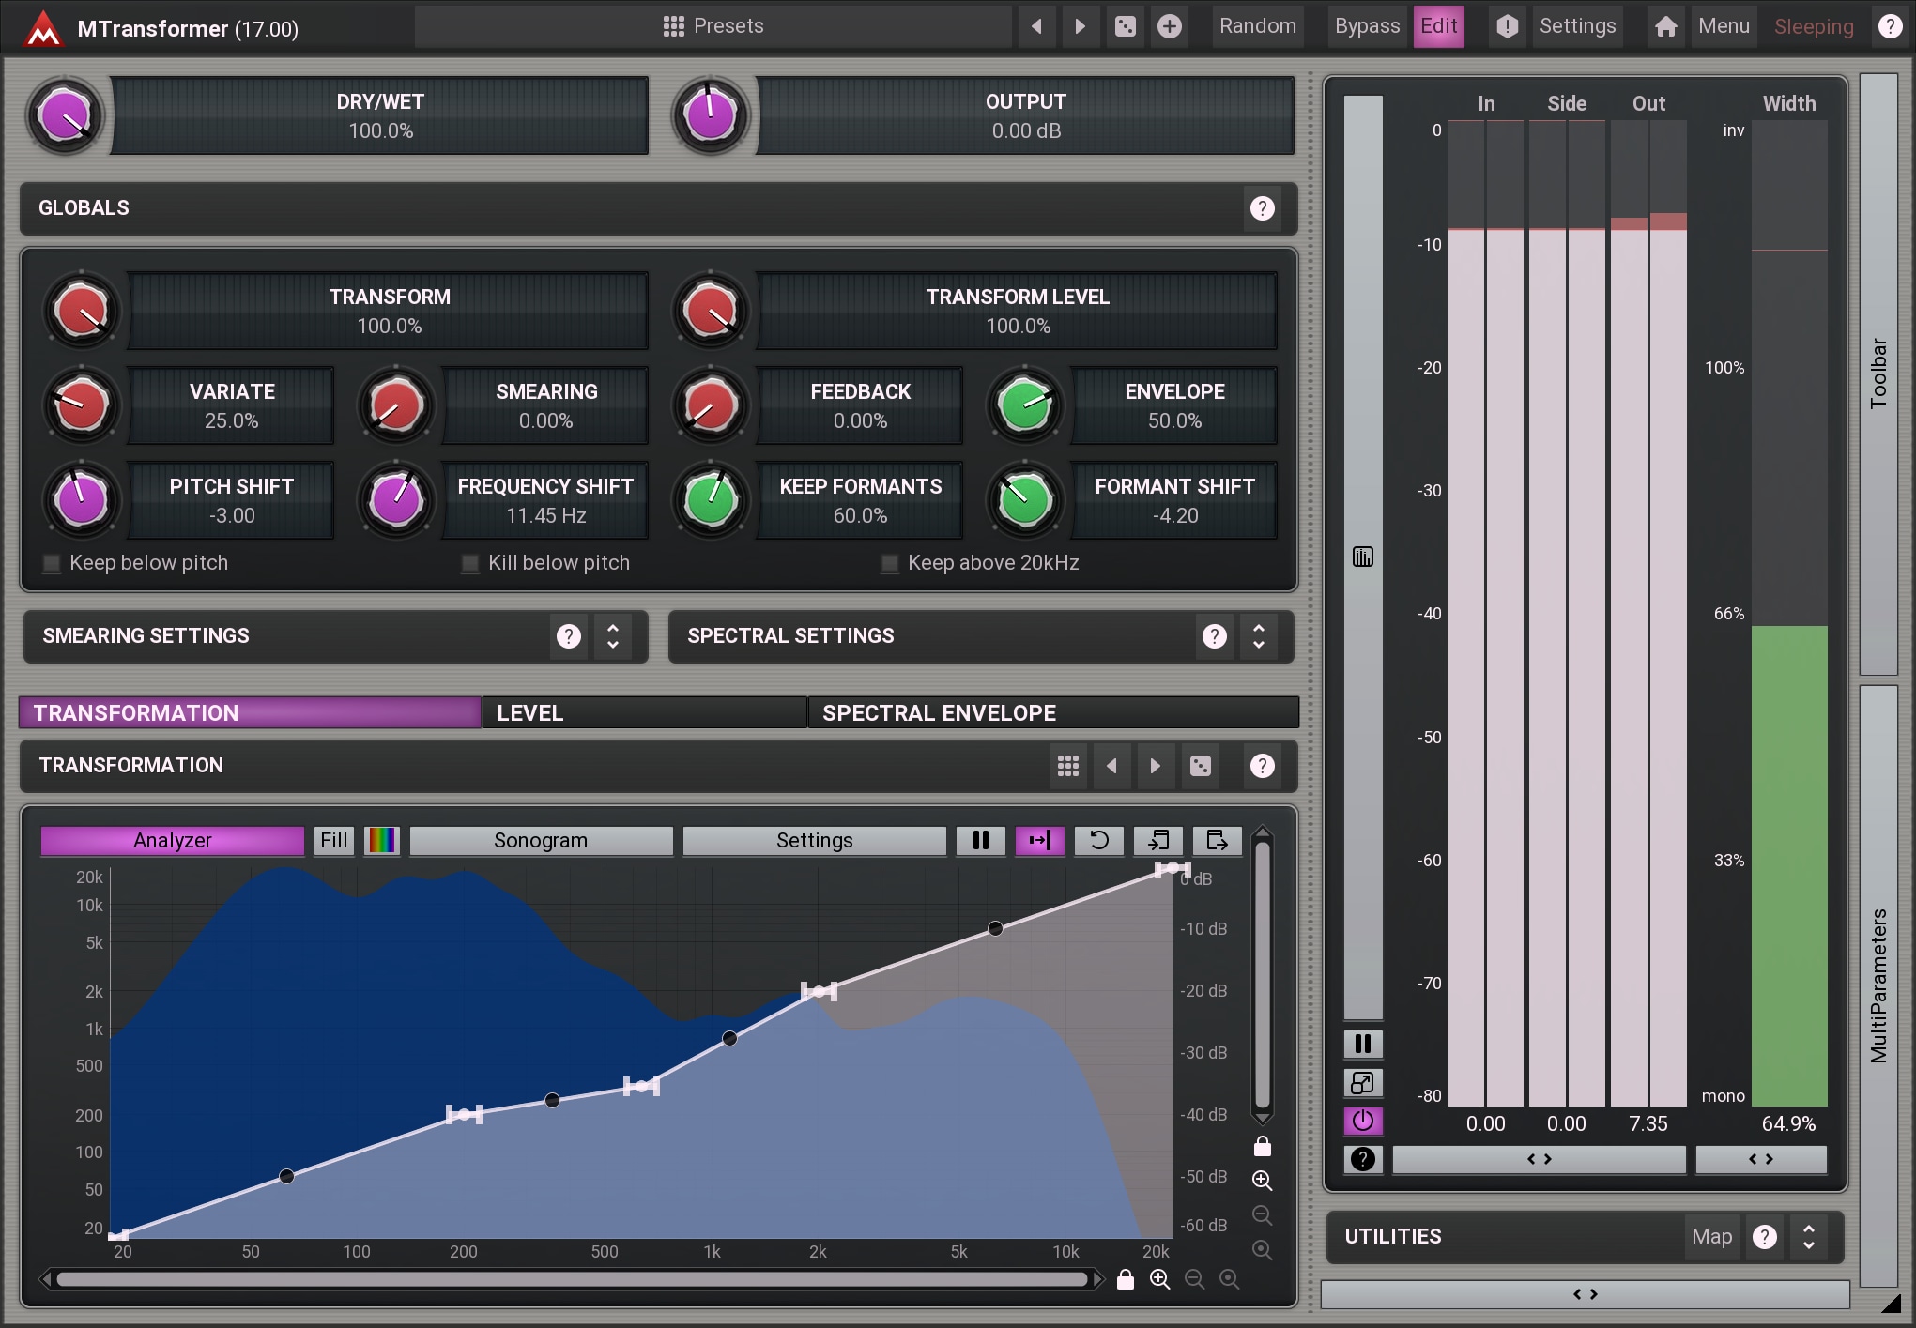This screenshot has width=1916, height=1328.
Task: Click the Pitch Shift knob
Action: coord(82,500)
